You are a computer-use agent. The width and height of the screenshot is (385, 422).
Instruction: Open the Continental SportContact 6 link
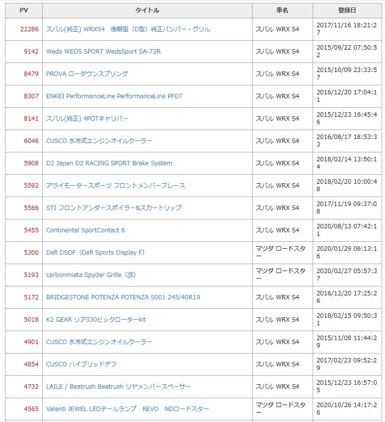(85, 230)
